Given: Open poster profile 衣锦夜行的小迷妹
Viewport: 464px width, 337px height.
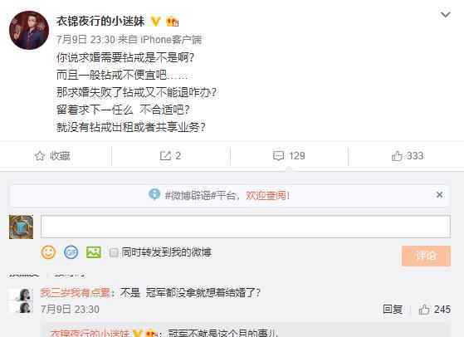Looking at the screenshot, I should point(100,22).
